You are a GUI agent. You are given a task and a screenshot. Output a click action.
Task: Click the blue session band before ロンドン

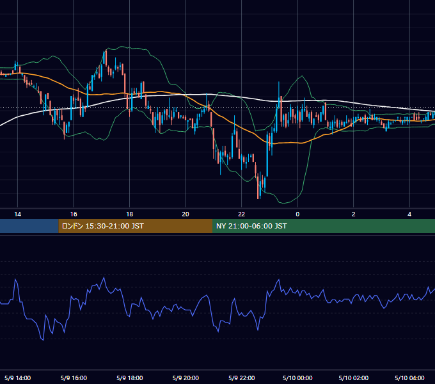tap(29, 226)
